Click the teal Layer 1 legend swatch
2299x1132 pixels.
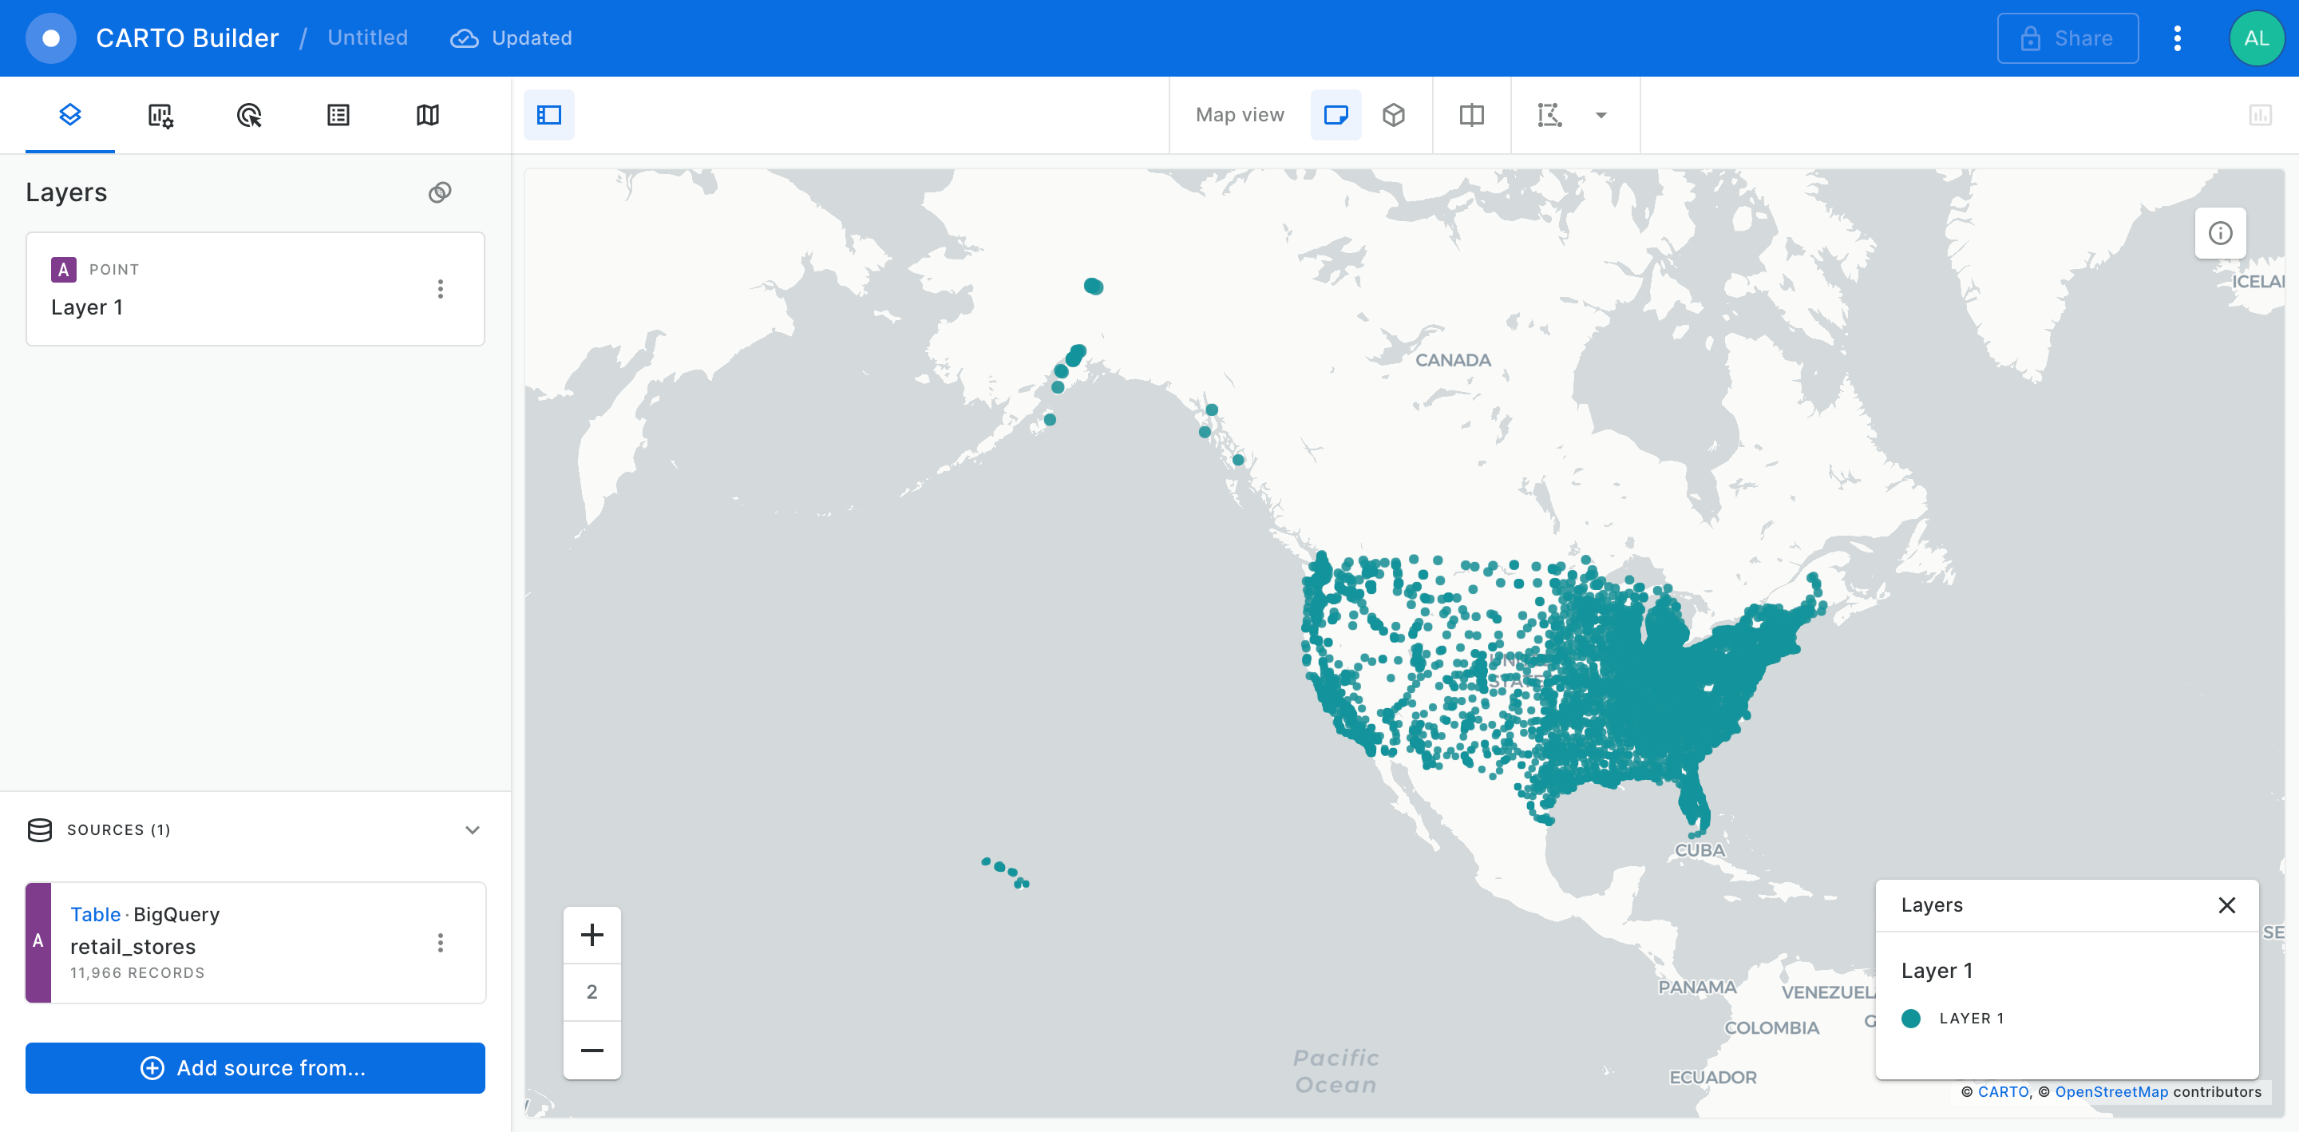[1911, 1018]
